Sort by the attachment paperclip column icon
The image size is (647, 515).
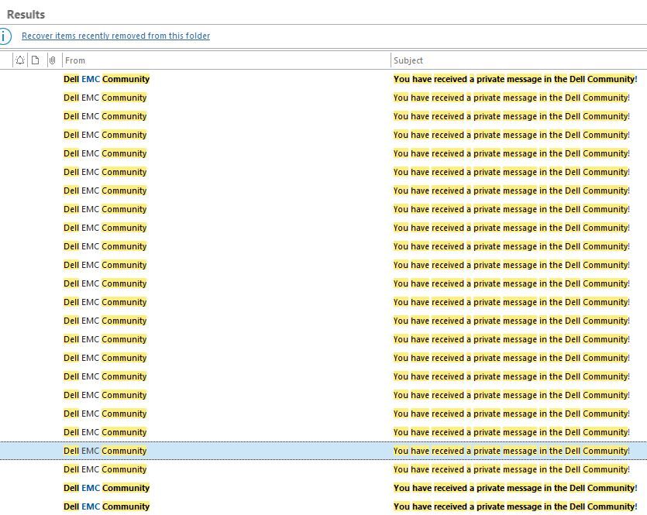pyautogui.click(x=53, y=60)
